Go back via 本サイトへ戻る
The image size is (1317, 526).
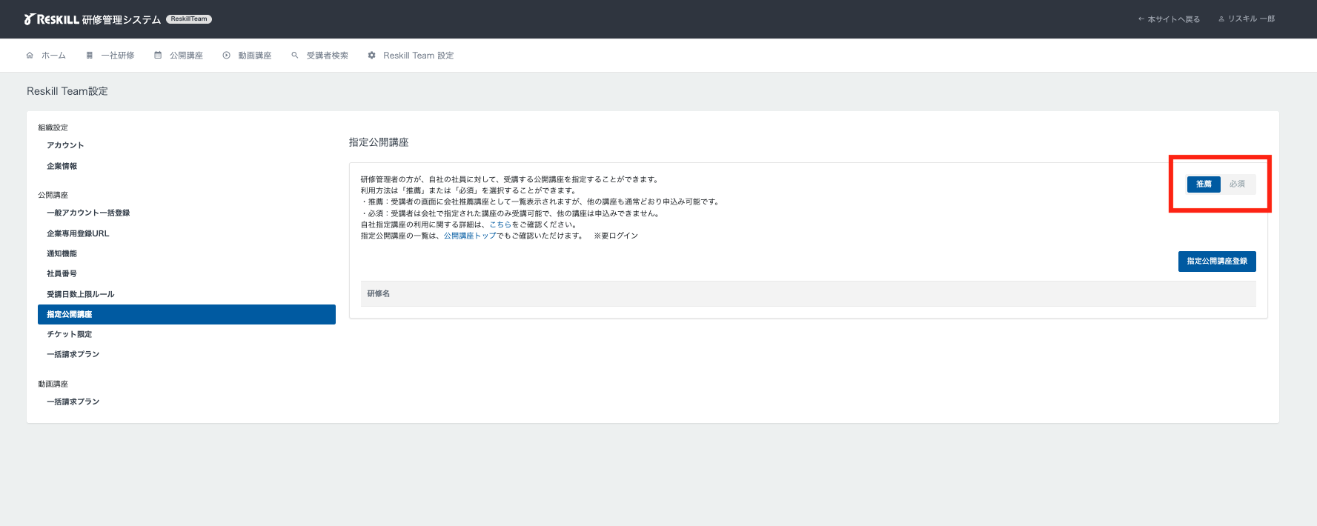(1169, 19)
